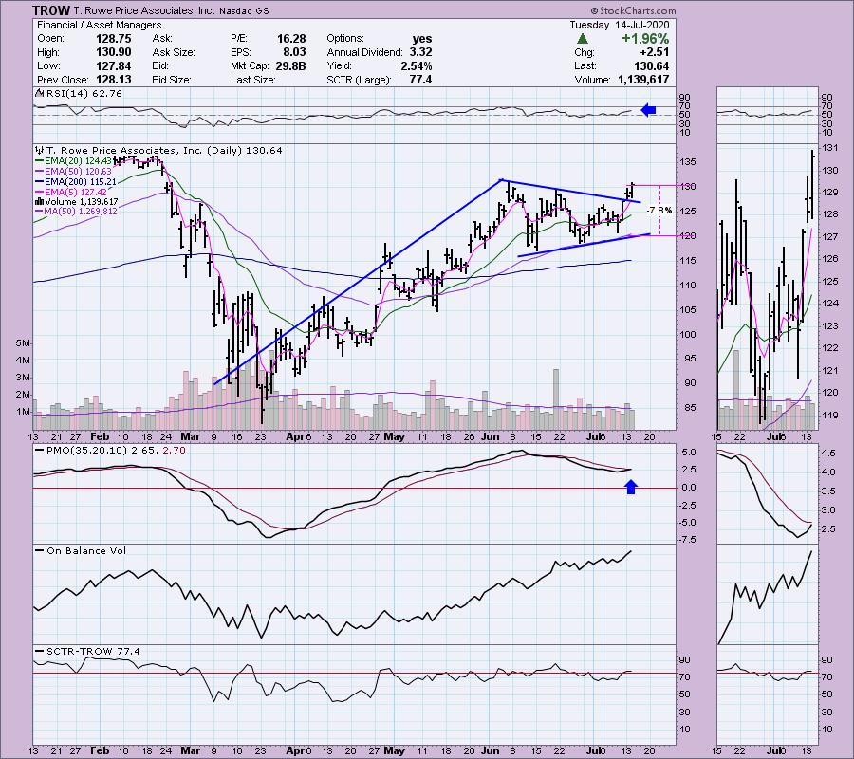Click the SCTR-TROW 77.4 panel label
854x759 pixels.
click(x=87, y=651)
